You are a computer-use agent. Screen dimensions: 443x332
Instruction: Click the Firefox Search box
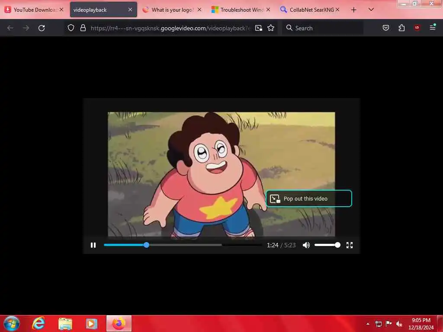pos(323,28)
